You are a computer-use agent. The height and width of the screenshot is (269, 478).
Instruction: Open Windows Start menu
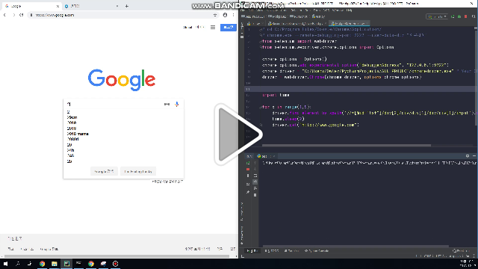click(5, 264)
